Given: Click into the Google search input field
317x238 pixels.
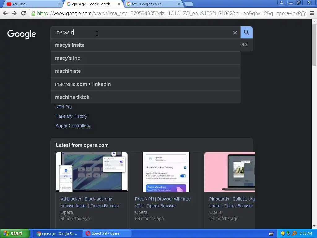Looking at the screenshot, I should pos(141,32).
